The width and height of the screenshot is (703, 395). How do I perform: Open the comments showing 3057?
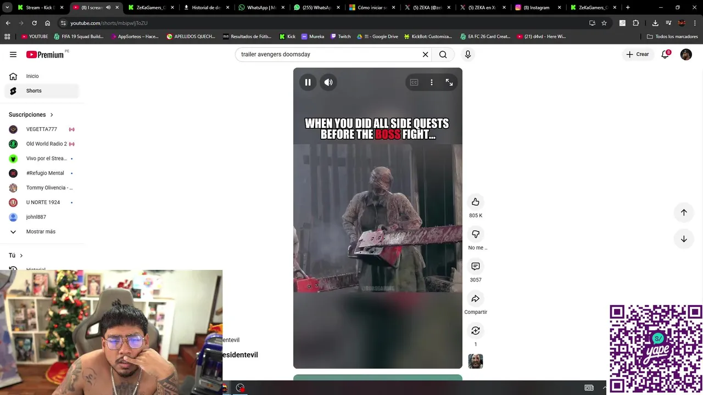(476, 266)
